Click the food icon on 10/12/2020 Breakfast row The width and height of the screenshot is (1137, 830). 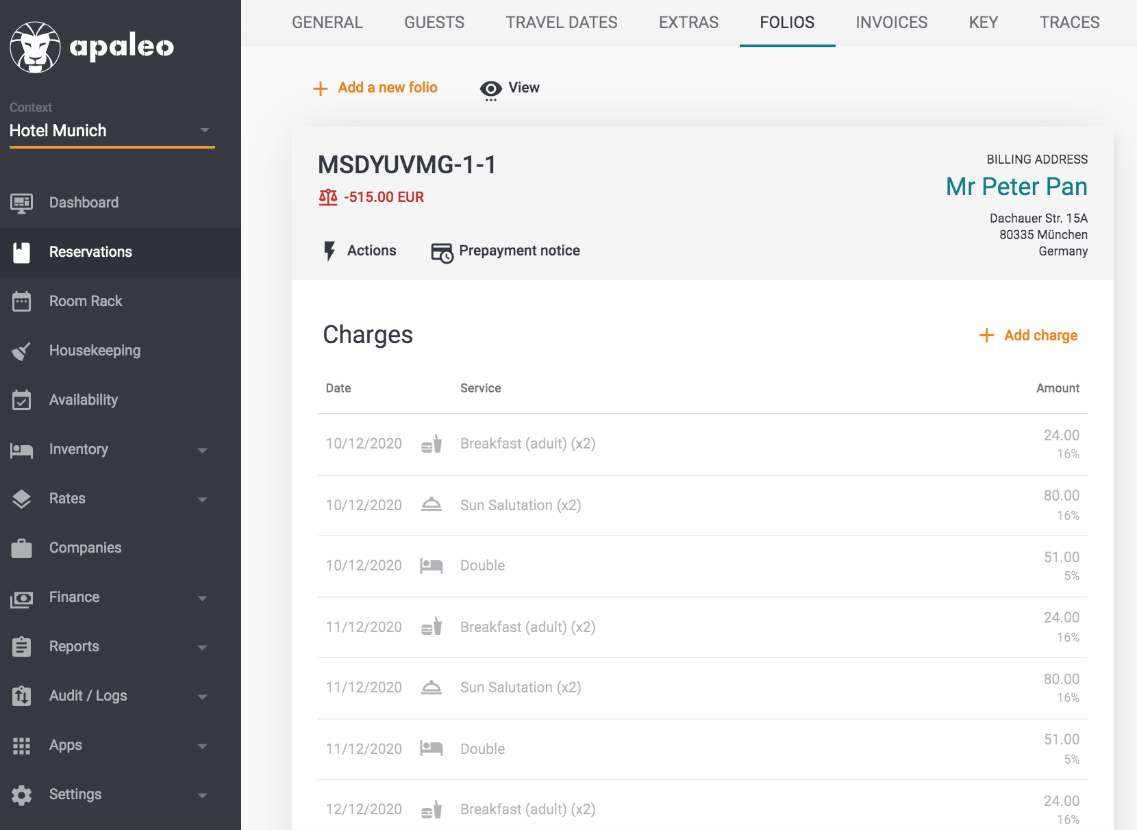[432, 444]
